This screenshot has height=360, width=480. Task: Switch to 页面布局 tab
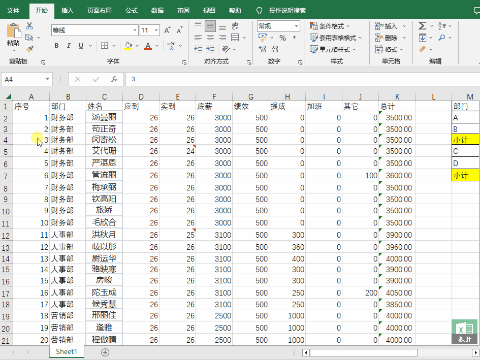[x=100, y=10]
